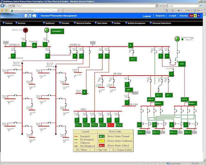Open the T trip unit under utility source
This screenshot has height=165, width=206.
(24, 45)
